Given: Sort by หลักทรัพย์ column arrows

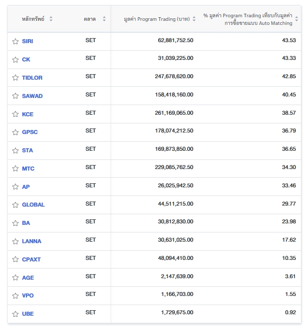Looking at the screenshot, I should click(51, 19).
